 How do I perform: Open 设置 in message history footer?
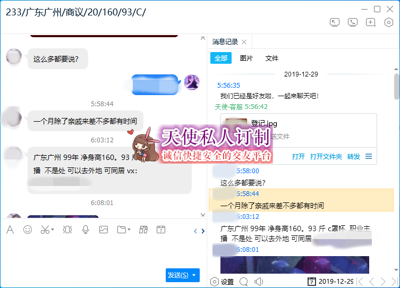222,282
